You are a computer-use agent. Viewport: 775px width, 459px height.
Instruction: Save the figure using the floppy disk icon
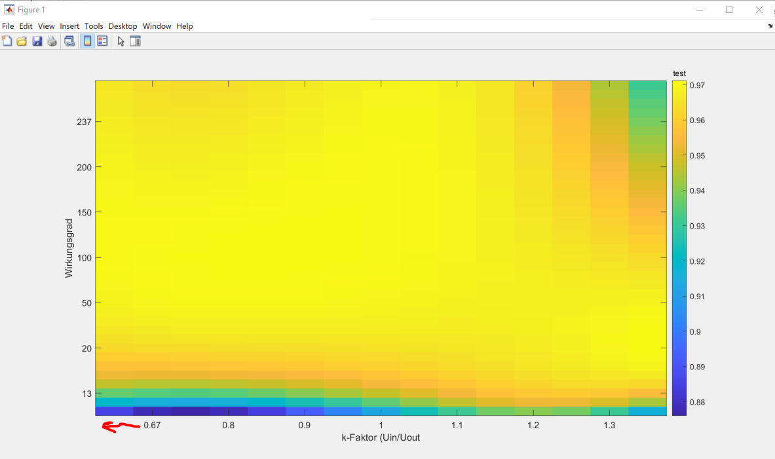coord(37,41)
